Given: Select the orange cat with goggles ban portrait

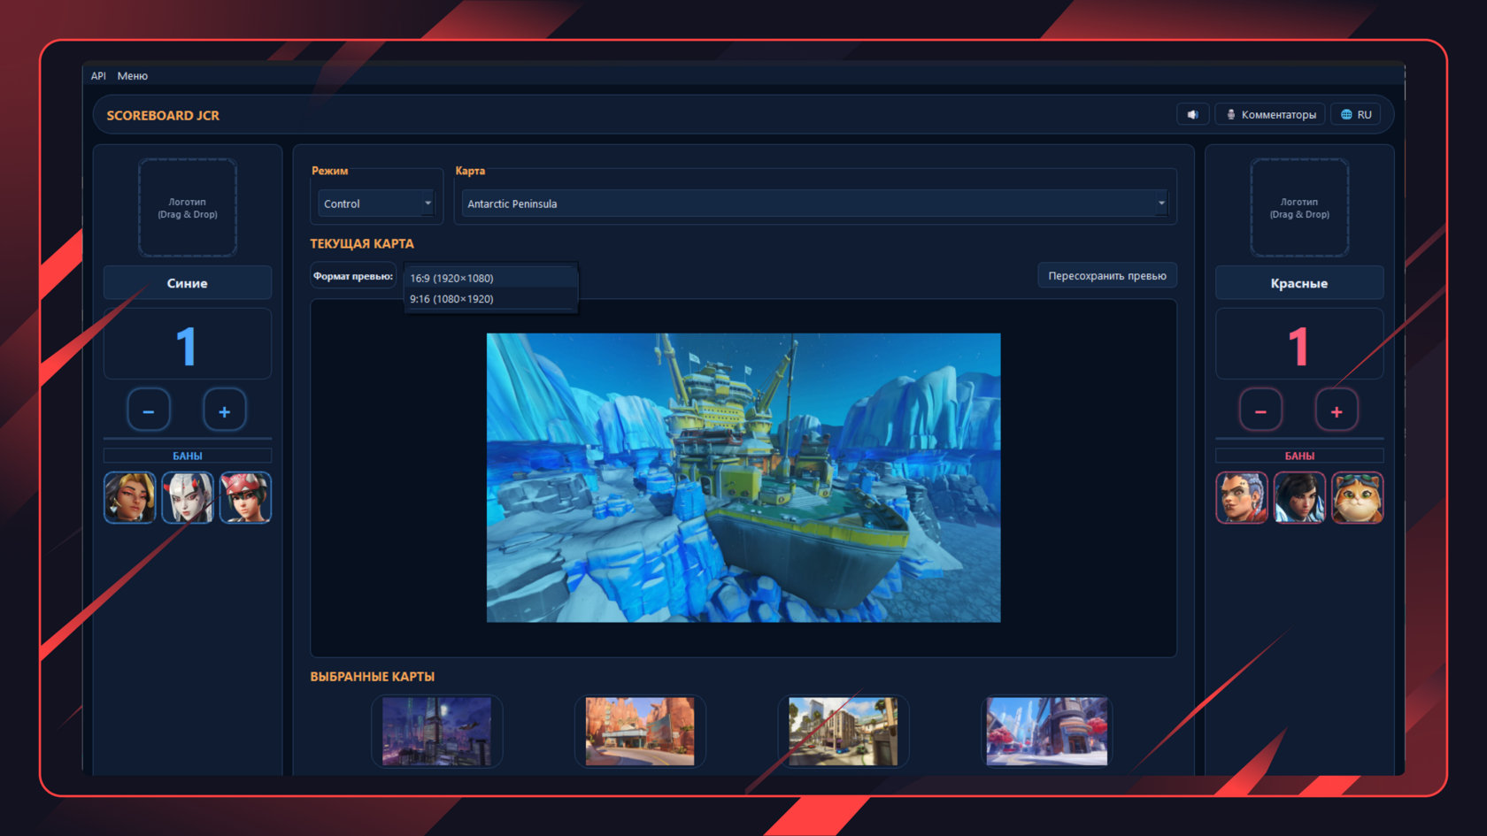Looking at the screenshot, I should (x=1357, y=497).
